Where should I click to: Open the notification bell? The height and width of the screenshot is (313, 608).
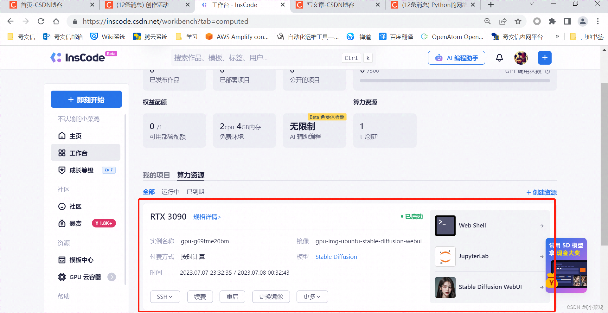pyautogui.click(x=499, y=58)
